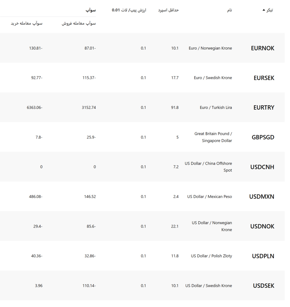The width and height of the screenshot is (290, 307).
Task: Click the USDPLN ticker symbol
Action: tap(263, 256)
